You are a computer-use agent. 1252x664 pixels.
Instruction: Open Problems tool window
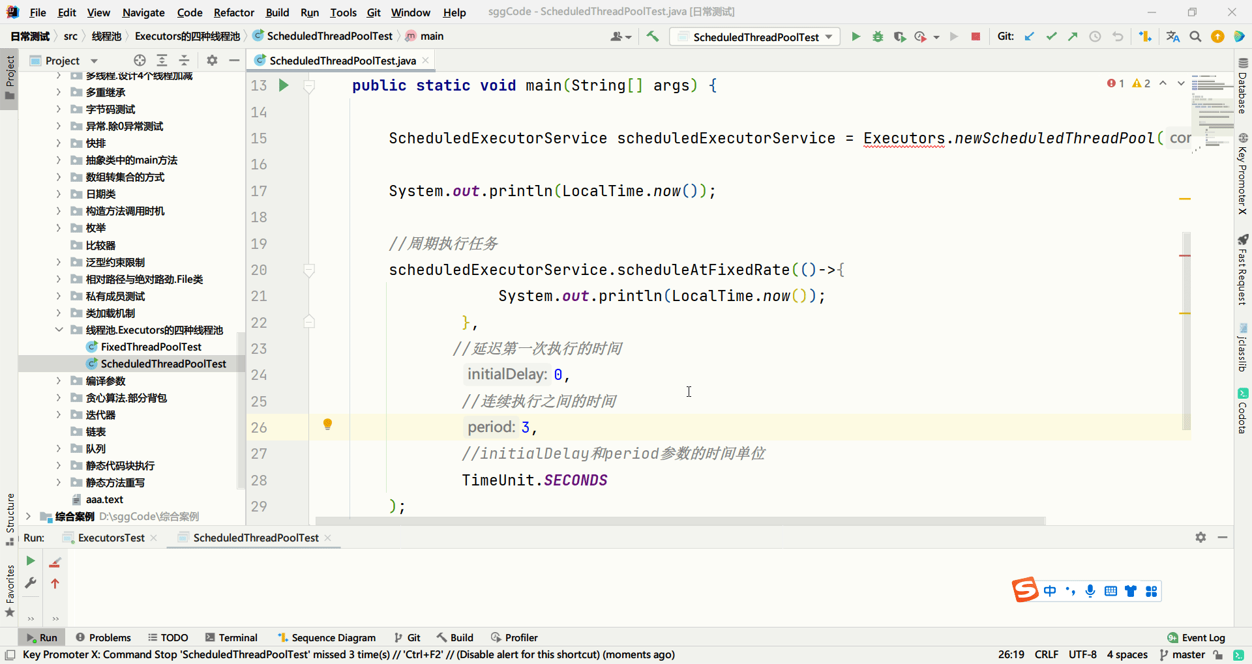point(103,637)
